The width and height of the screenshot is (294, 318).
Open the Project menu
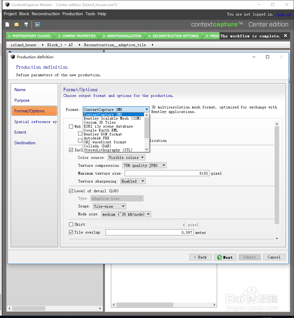(10, 14)
